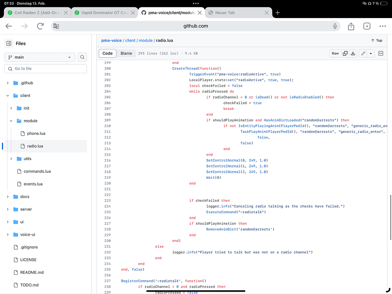Collapse the file tree sidebar icon

coord(9,44)
